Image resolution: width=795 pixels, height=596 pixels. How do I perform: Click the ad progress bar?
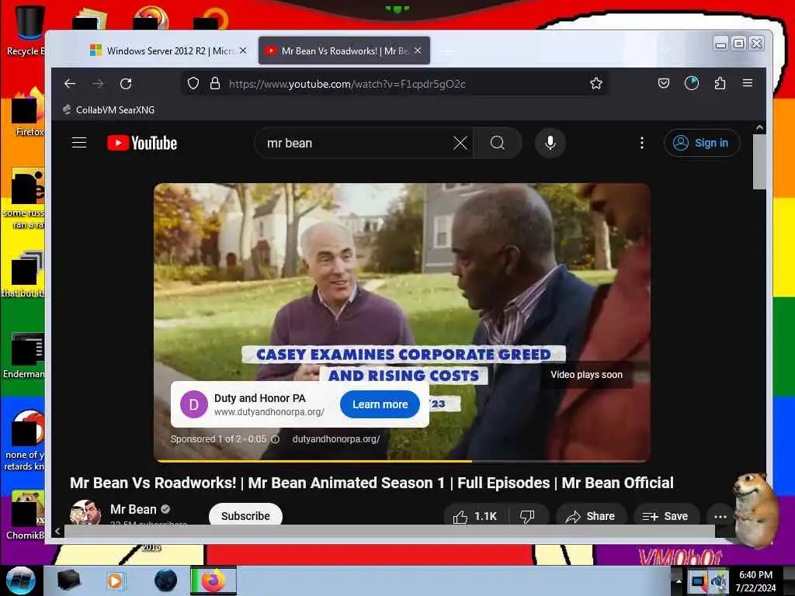pyautogui.click(x=401, y=461)
